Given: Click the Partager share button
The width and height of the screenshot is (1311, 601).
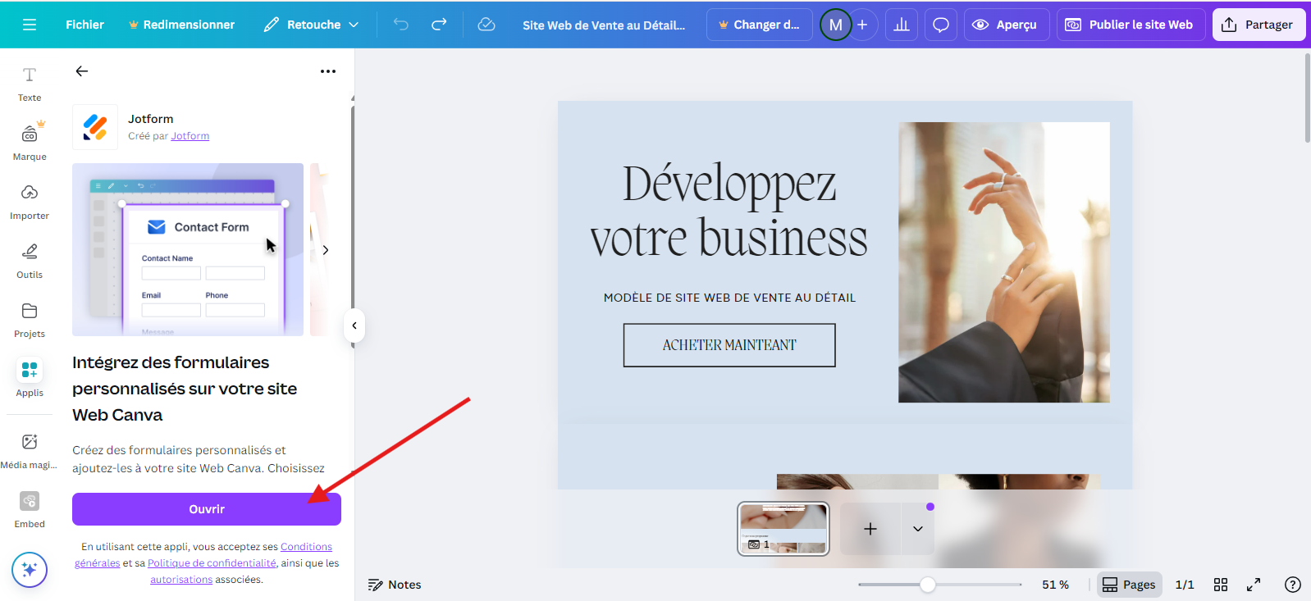Looking at the screenshot, I should [x=1259, y=25].
